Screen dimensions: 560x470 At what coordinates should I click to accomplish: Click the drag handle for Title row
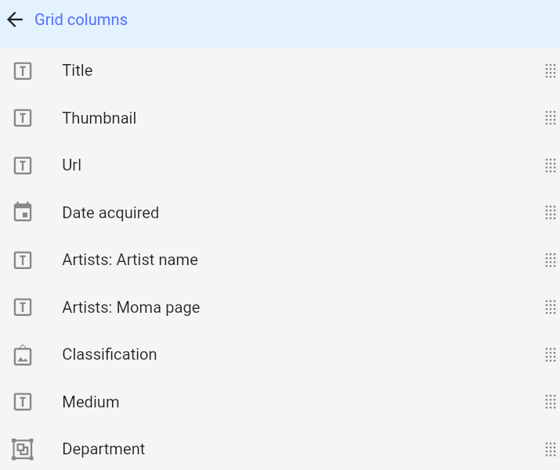tap(550, 71)
